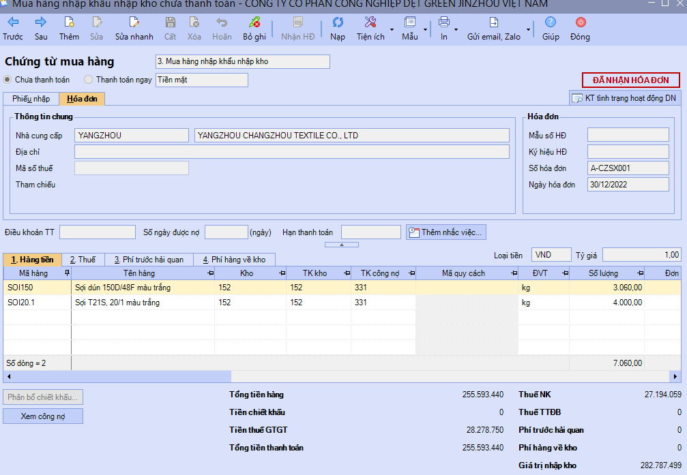Click KT tình trạng hoạt động DN

624,98
